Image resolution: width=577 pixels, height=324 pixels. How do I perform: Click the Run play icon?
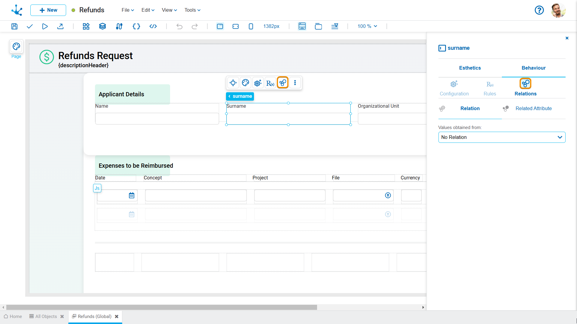(x=45, y=26)
